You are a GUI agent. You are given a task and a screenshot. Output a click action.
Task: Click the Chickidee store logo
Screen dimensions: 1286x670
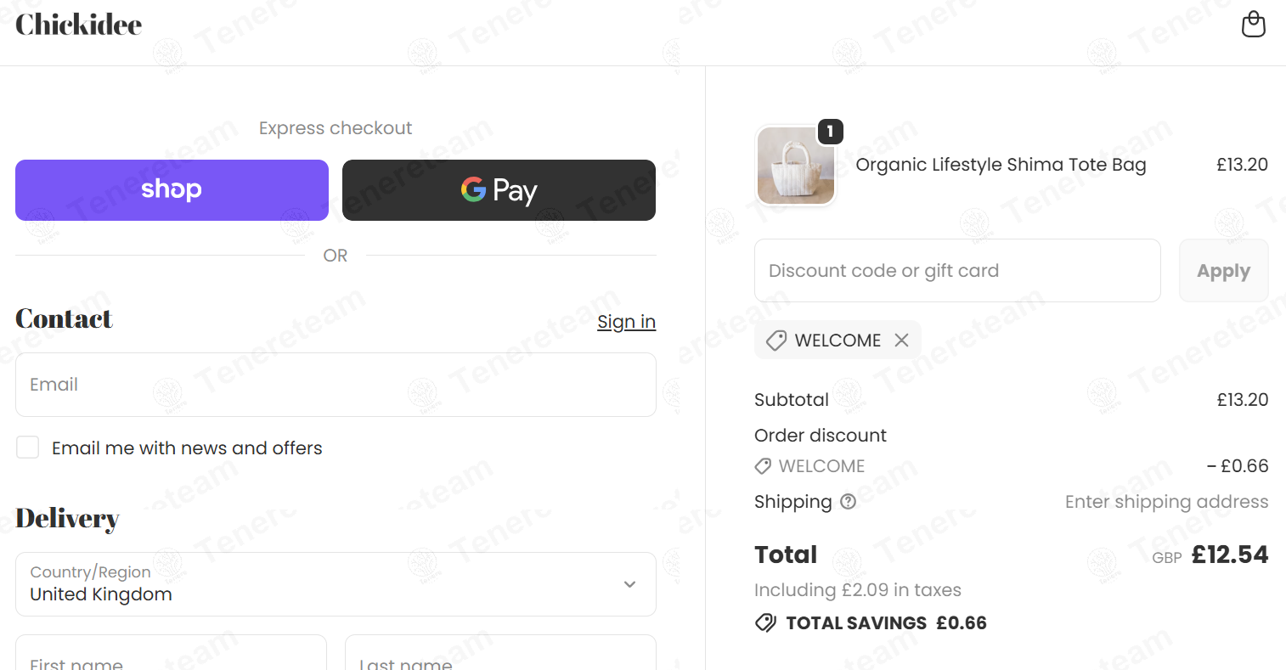click(x=78, y=25)
